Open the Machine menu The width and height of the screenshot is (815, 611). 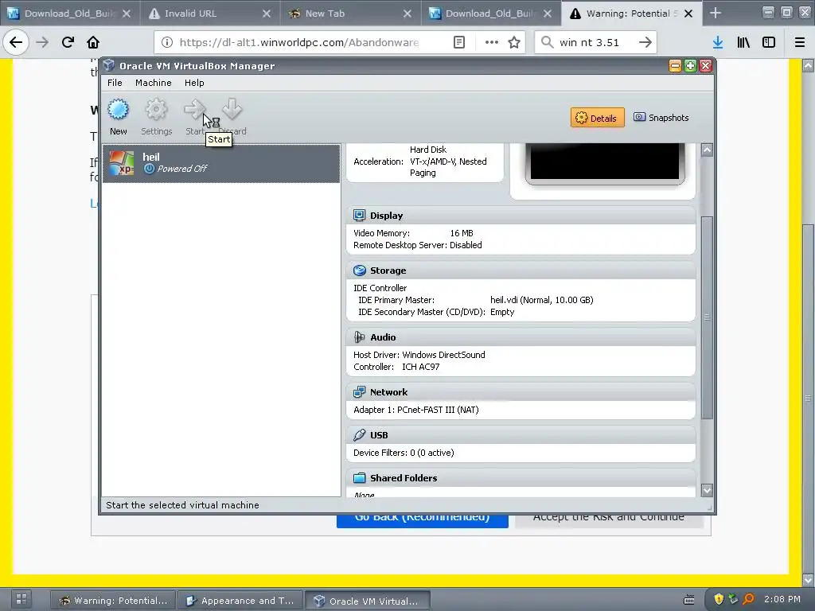tap(154, 83)
